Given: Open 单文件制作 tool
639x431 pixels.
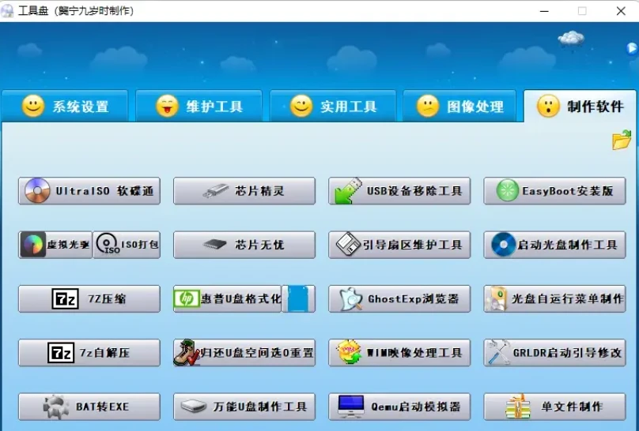Looking at the screenshot, I should [x=554, y=407].
